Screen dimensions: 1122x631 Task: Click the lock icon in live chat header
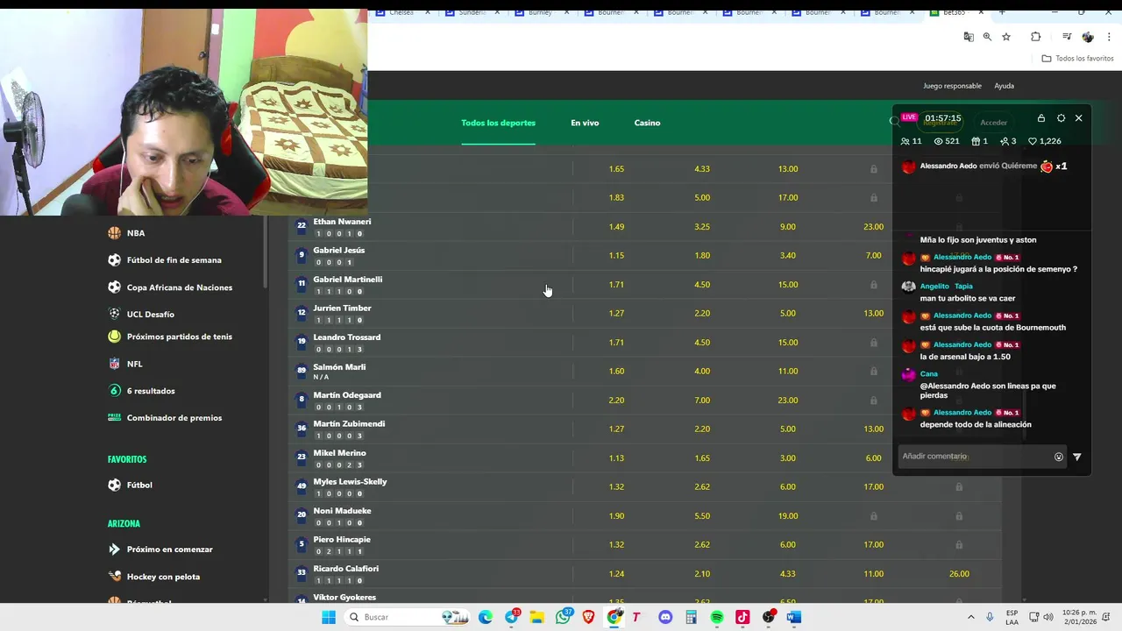tap(1041, 118)
